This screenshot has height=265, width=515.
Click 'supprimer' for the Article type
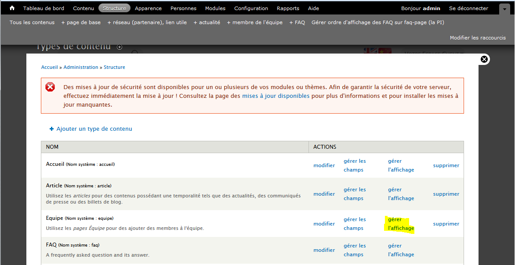coord(446,194)
